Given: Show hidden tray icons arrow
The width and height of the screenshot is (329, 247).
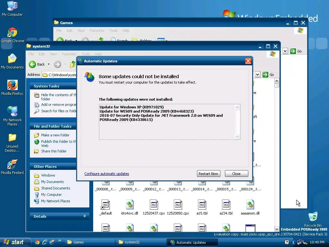Looking at the screenshot, I should [x=293, y=242].
